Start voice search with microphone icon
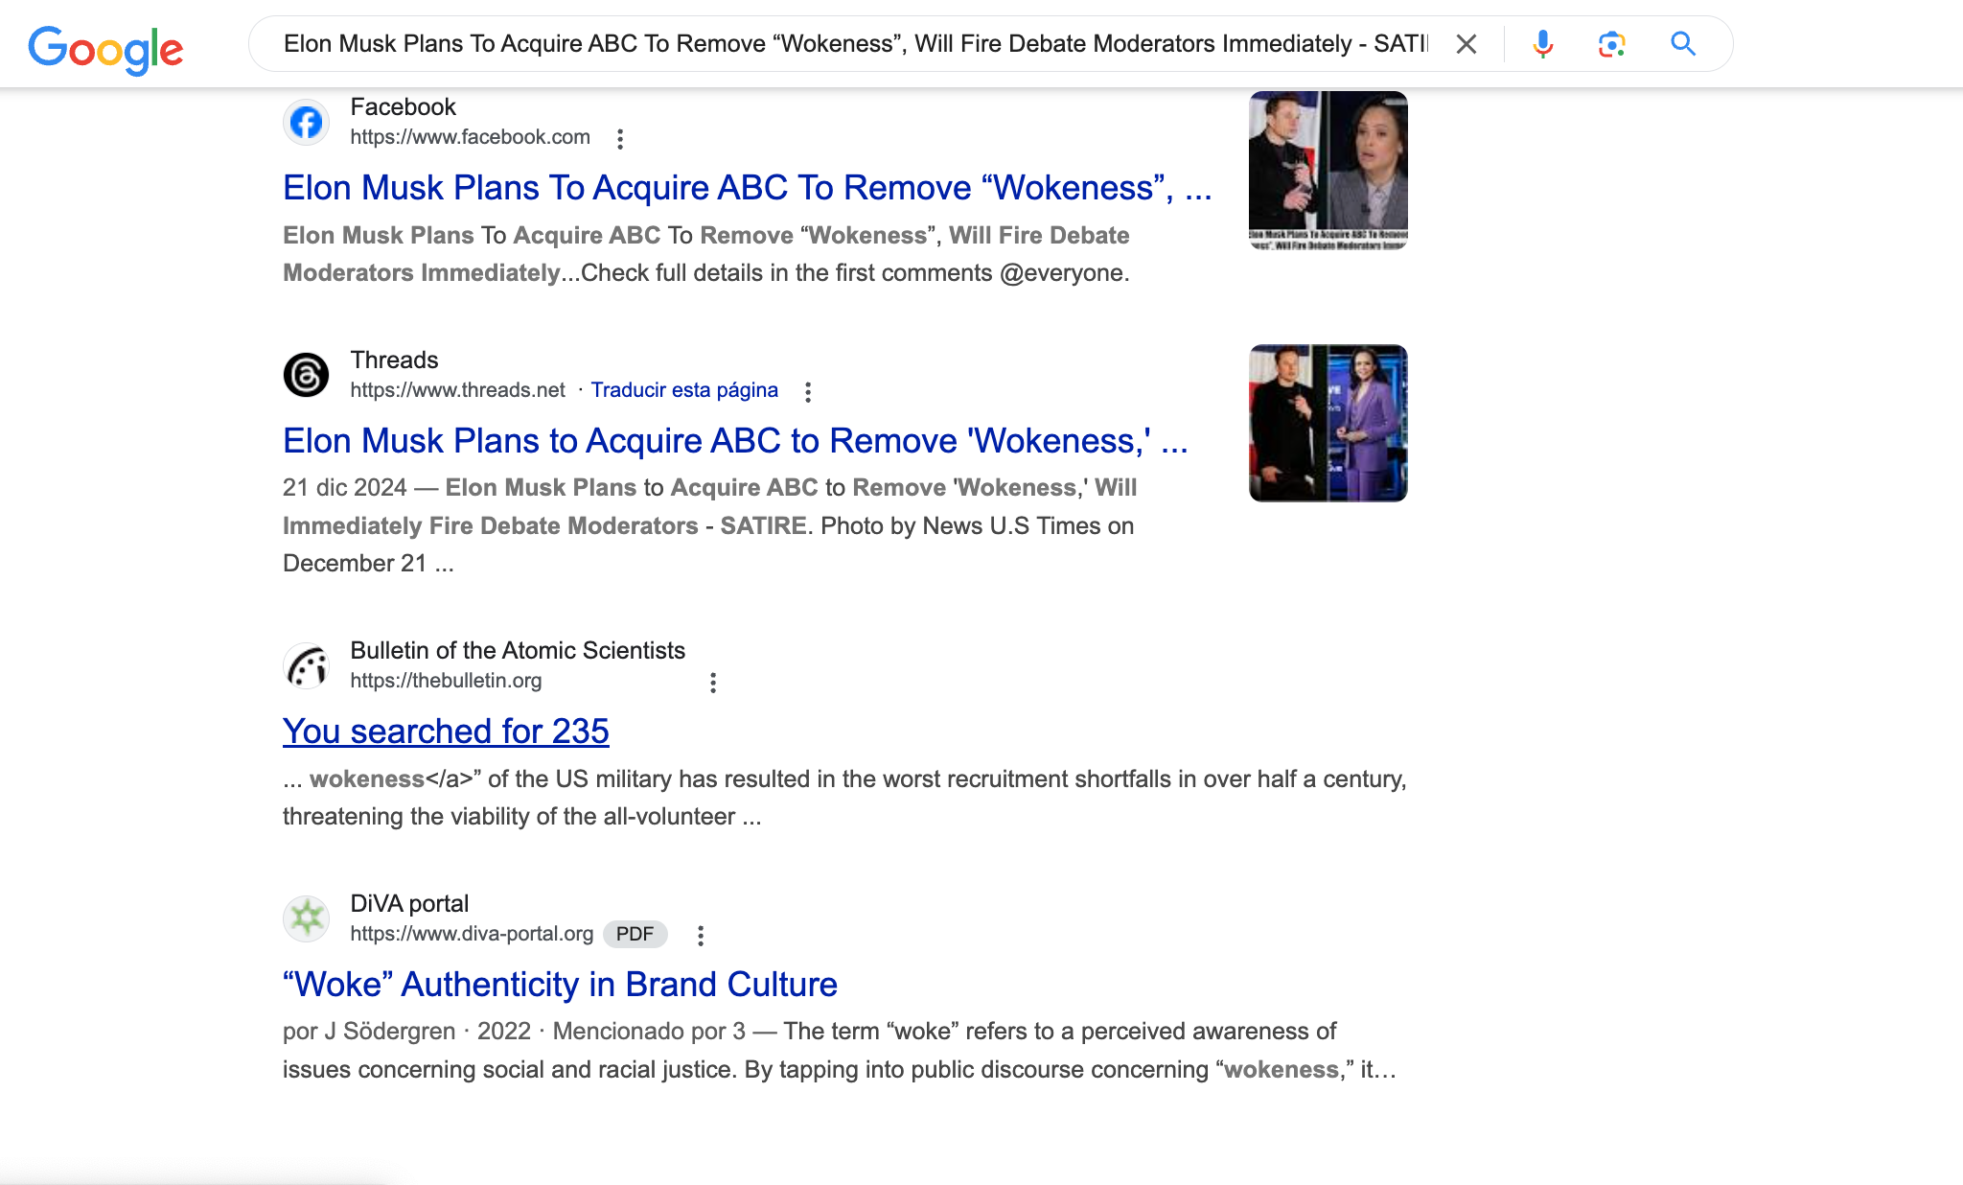The width and height of the screenshot is (1963, 1185). [x=1542, y=44]
